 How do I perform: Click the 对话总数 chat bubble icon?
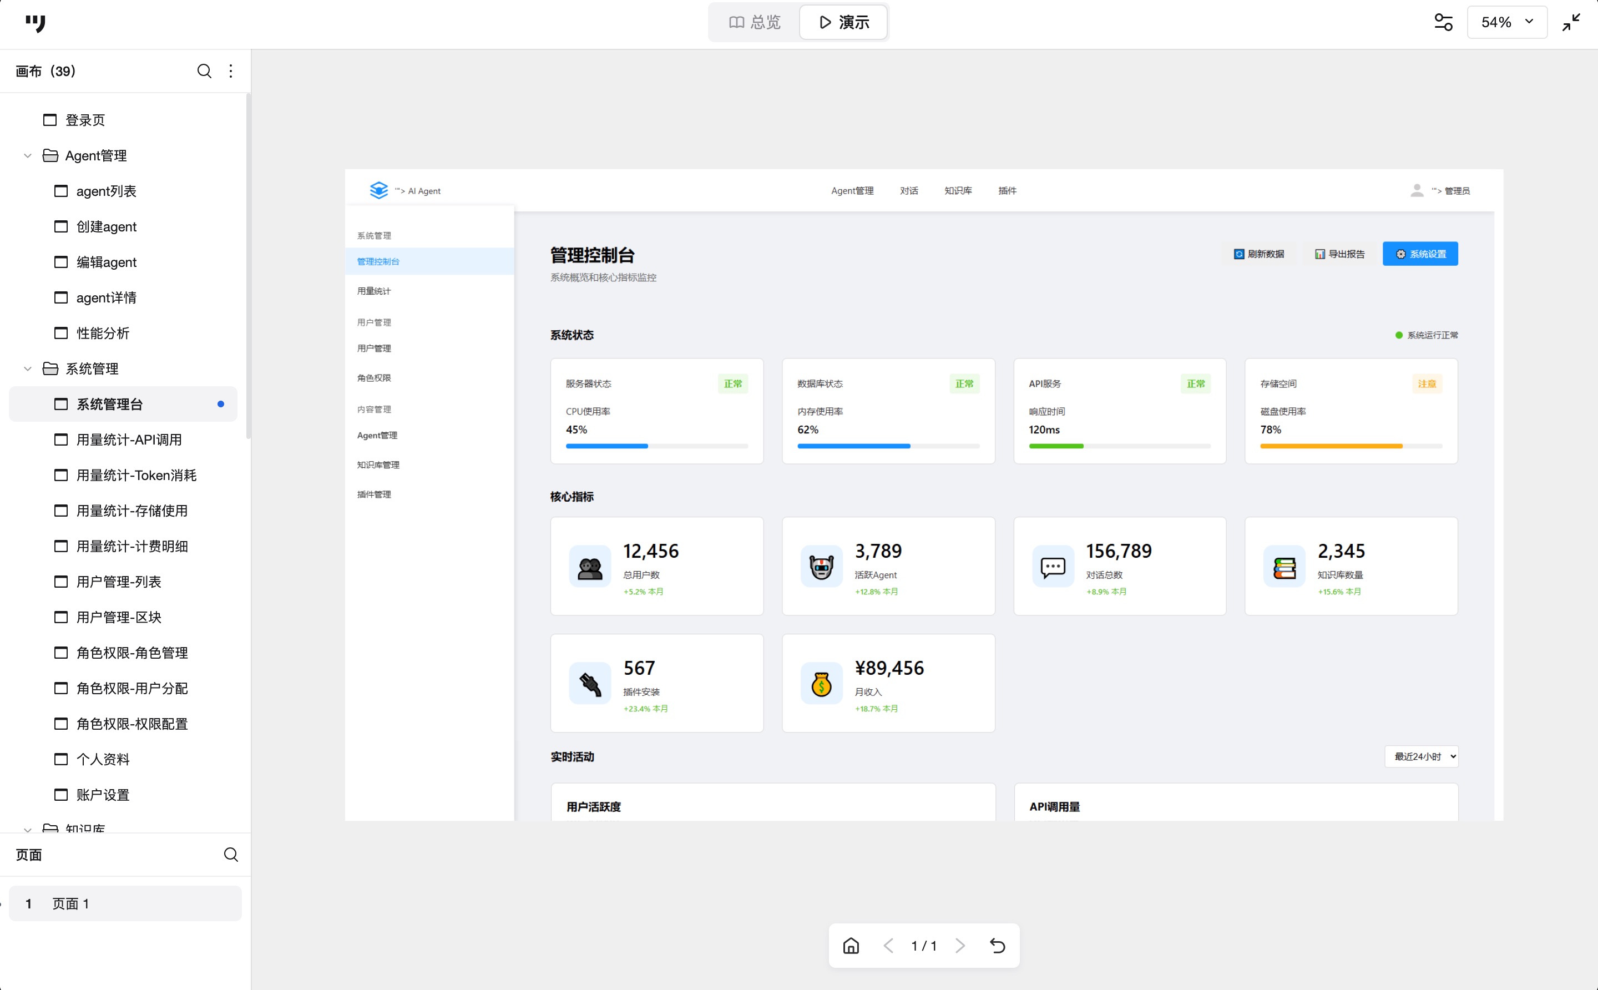click(x=1053, y=567)
